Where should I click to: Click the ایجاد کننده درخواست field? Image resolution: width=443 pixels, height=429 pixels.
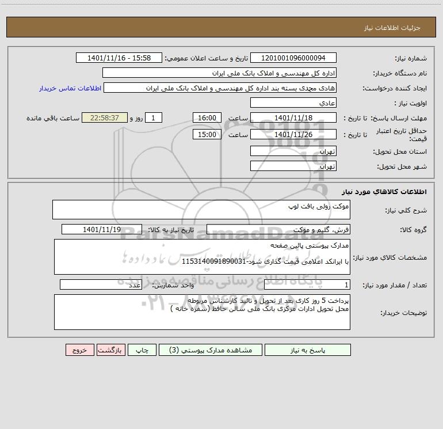pyautogui.click(x=220, y=88)
